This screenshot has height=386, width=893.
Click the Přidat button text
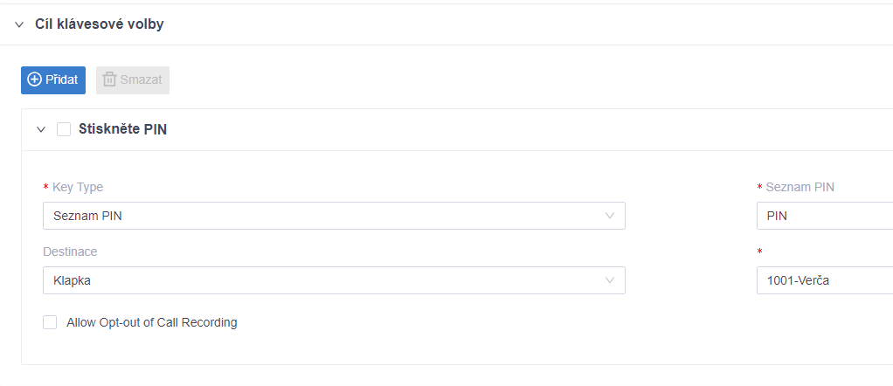coord(61,79)
